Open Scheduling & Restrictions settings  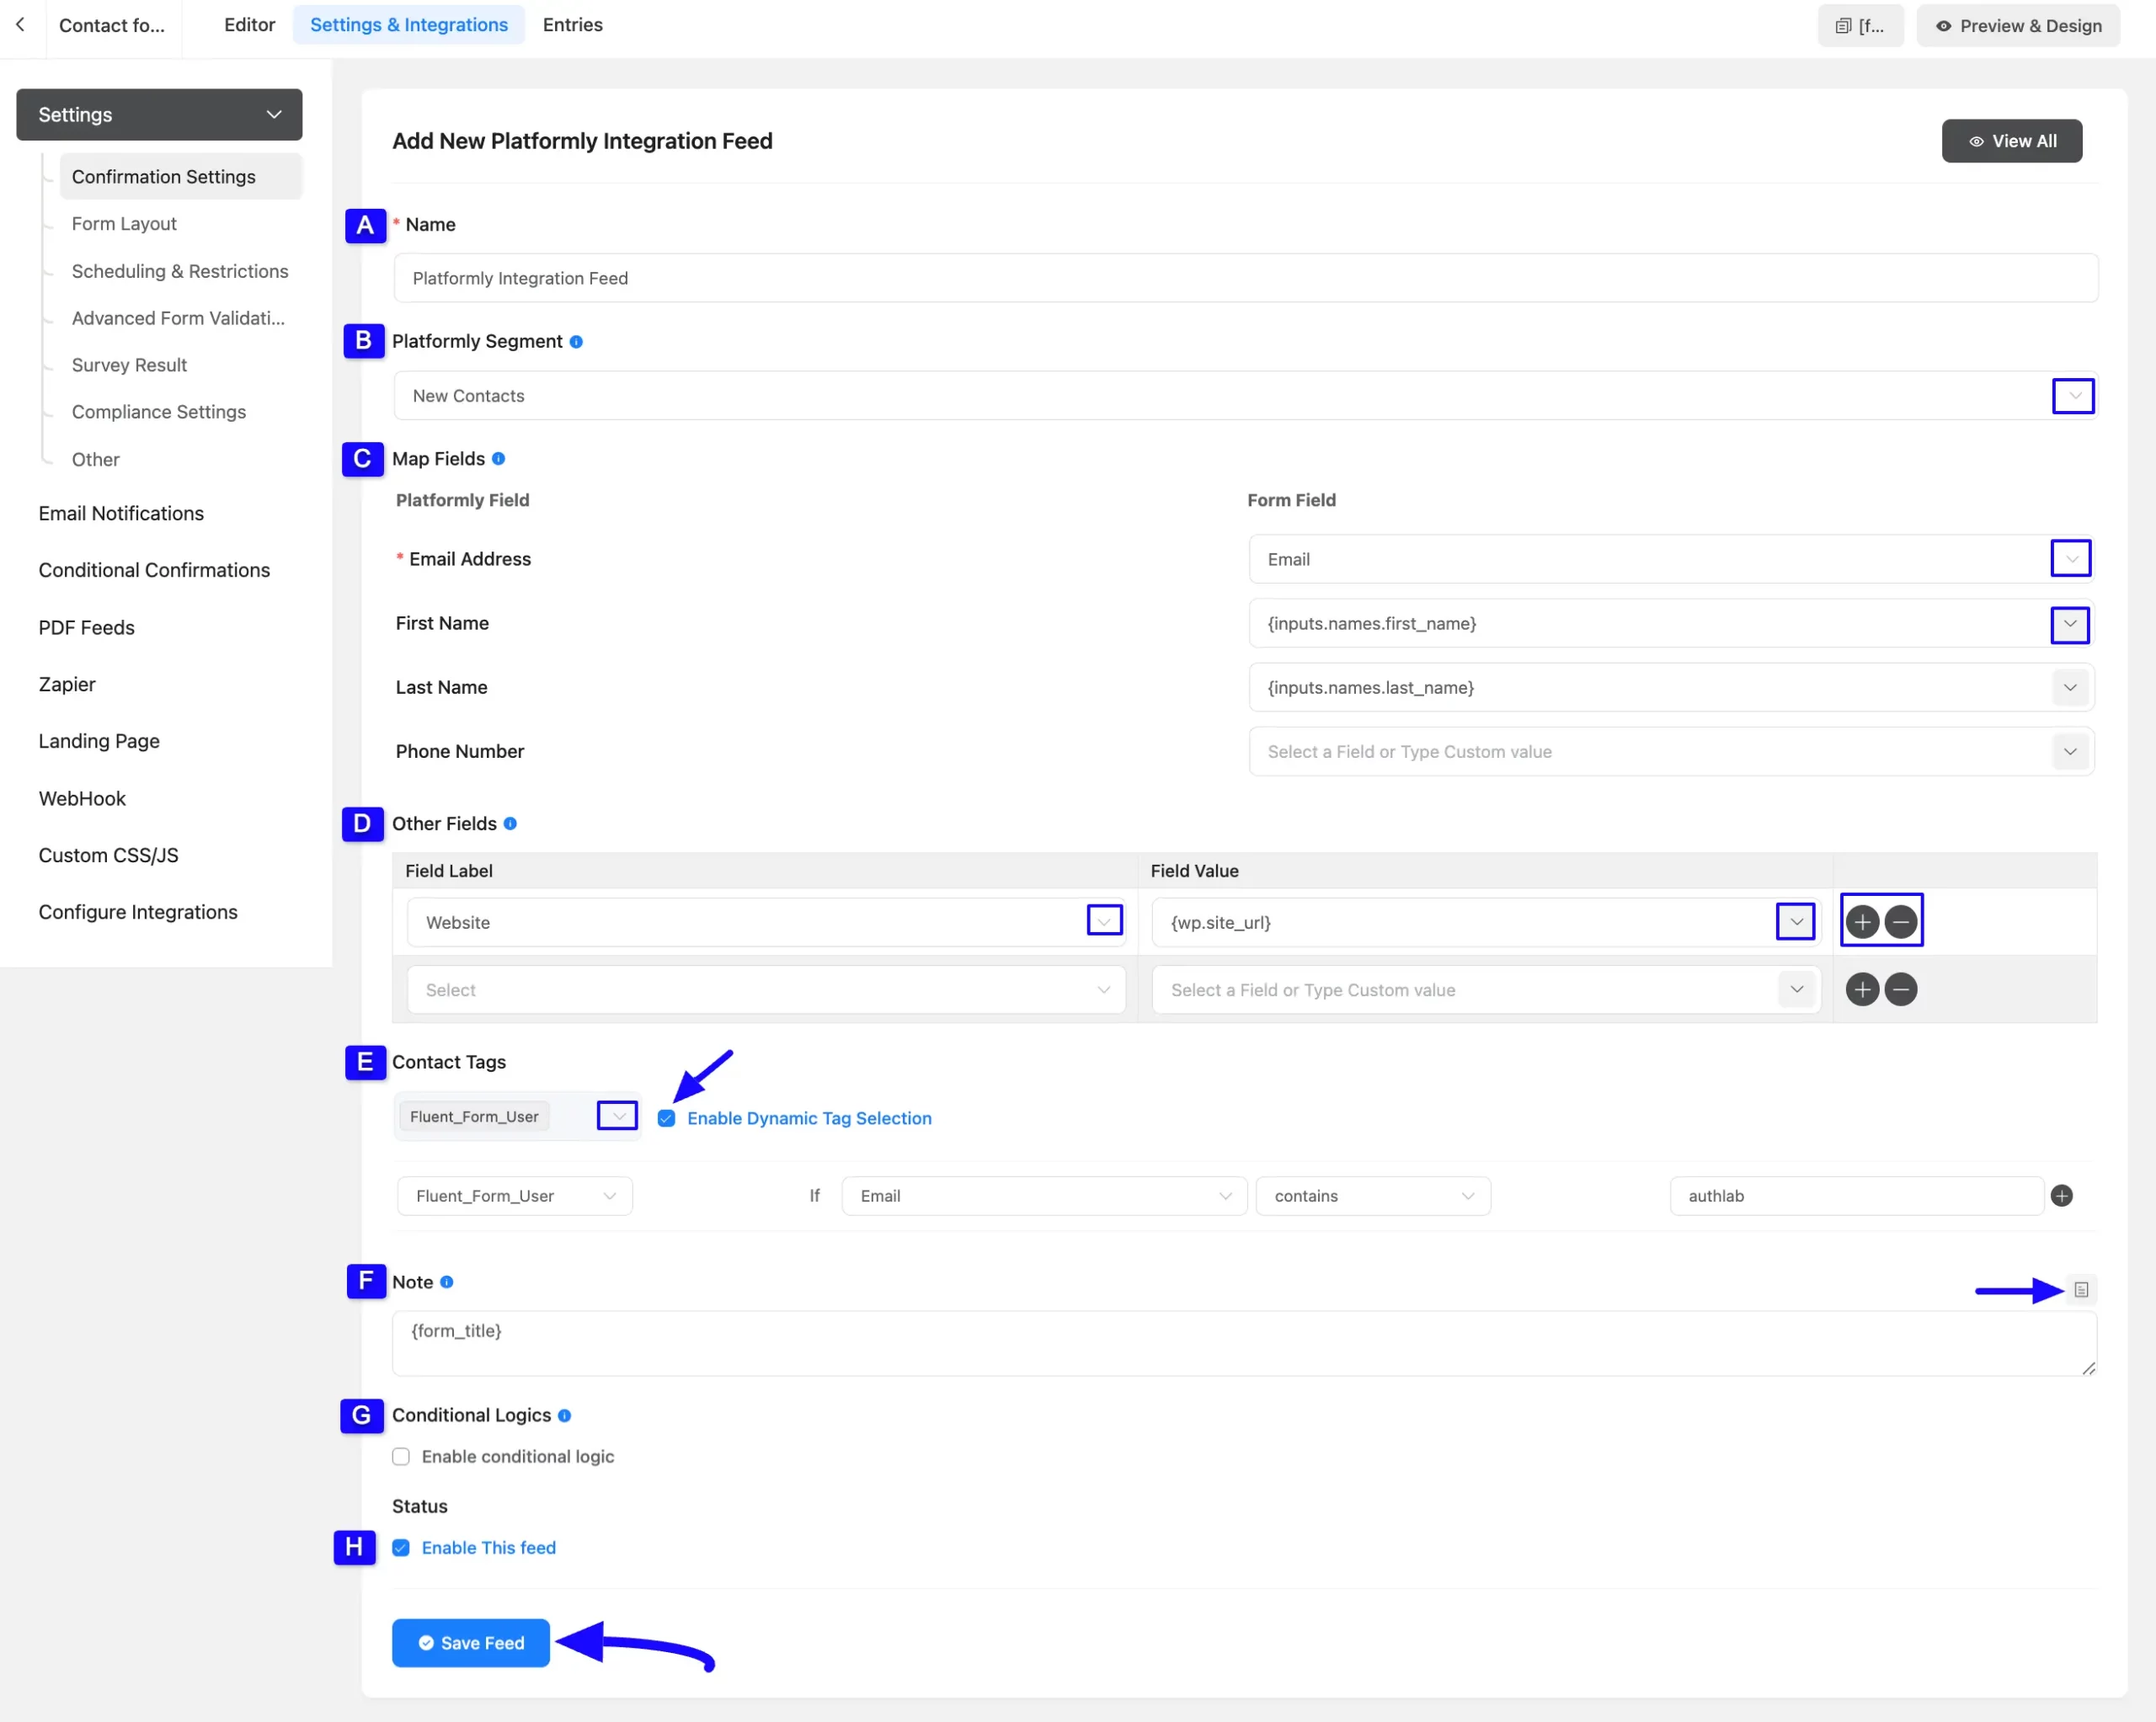pos(180,271)
